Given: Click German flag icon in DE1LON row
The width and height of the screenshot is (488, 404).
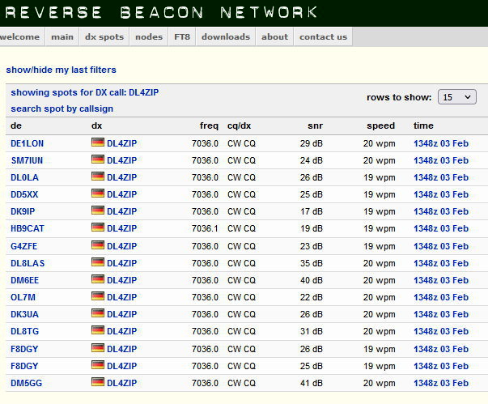Looking at the screenshot, I should 98,142.
